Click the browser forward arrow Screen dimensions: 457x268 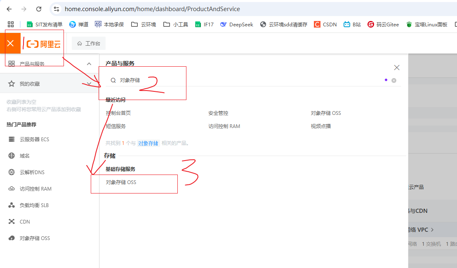tap(24, 9)
